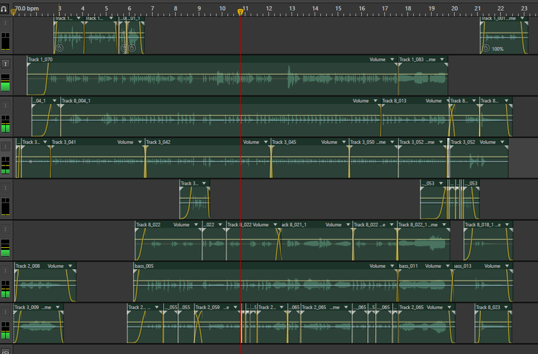Click the fade-out handle of the bass_013 clip
The image size is (538, 354).
(x=511, y=271)
